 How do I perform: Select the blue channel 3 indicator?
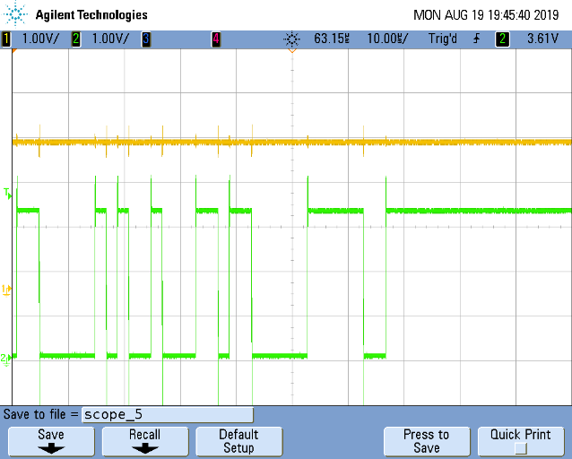pyautogui.click(x=146, y=39)
